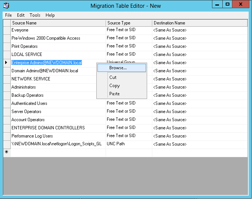The image size is (252, 199).
Task: Click the Enterprise Admins@NEWDOMAIN.local source name field
Action: tap(47, 63)
